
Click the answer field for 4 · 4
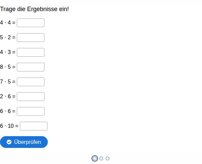click(x=31, y=23)
